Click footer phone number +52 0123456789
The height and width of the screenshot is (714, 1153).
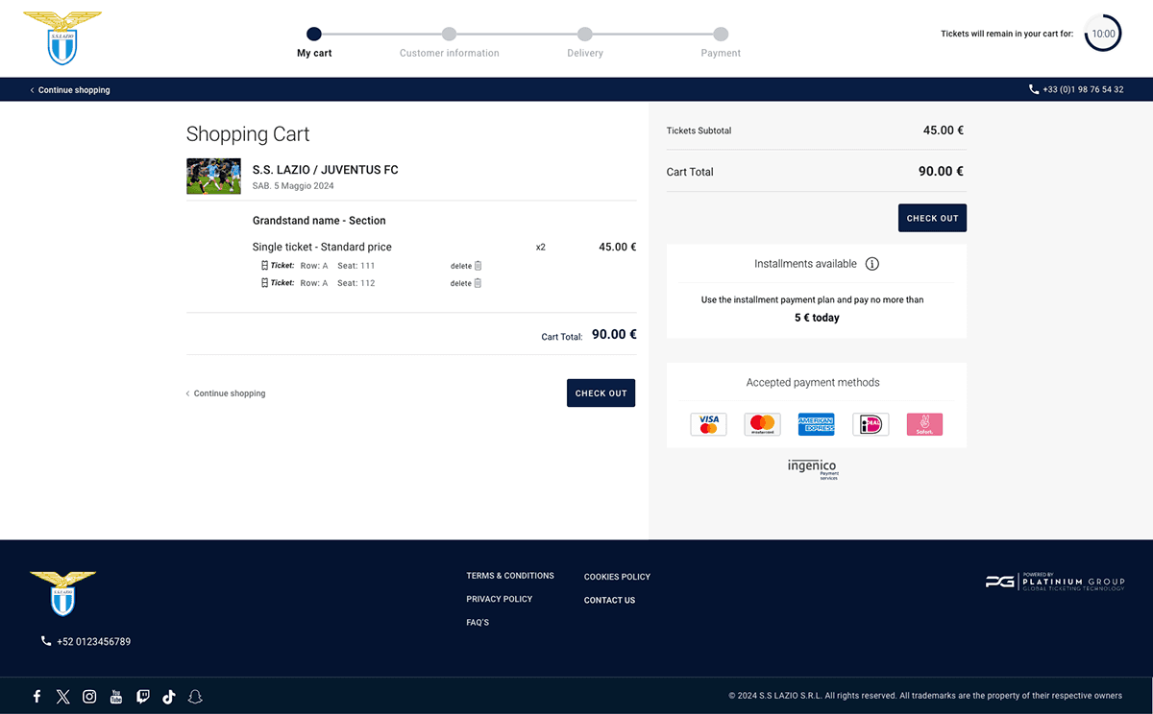pyautogui.click(x=93, y=641)
